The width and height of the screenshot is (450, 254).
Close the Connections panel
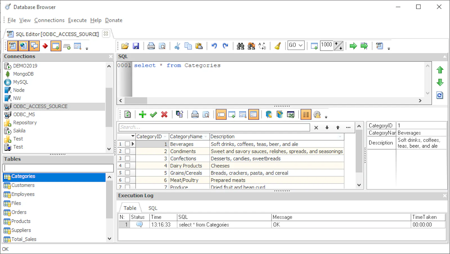coord(111,56)
